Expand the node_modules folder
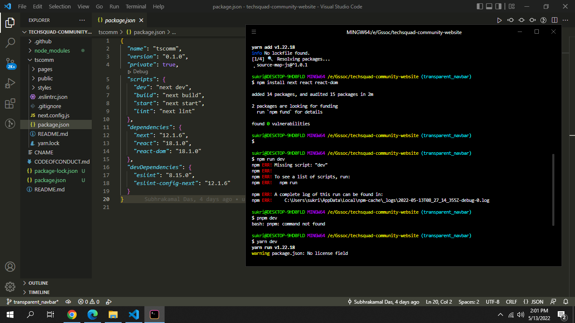This screenshot has height=323, width=575. point(56,50)
